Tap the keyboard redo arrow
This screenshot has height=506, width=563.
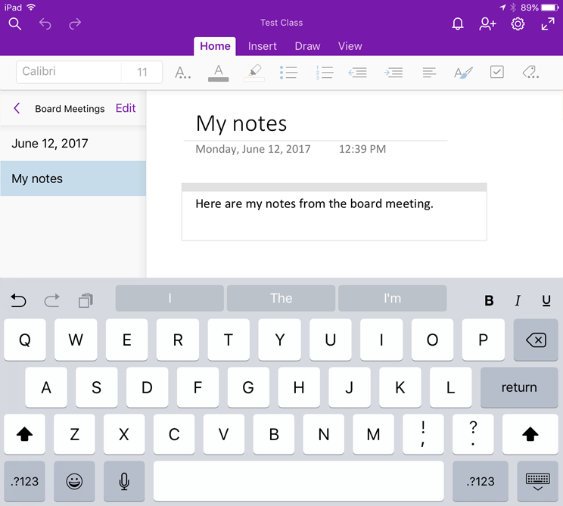click(51, 300)
